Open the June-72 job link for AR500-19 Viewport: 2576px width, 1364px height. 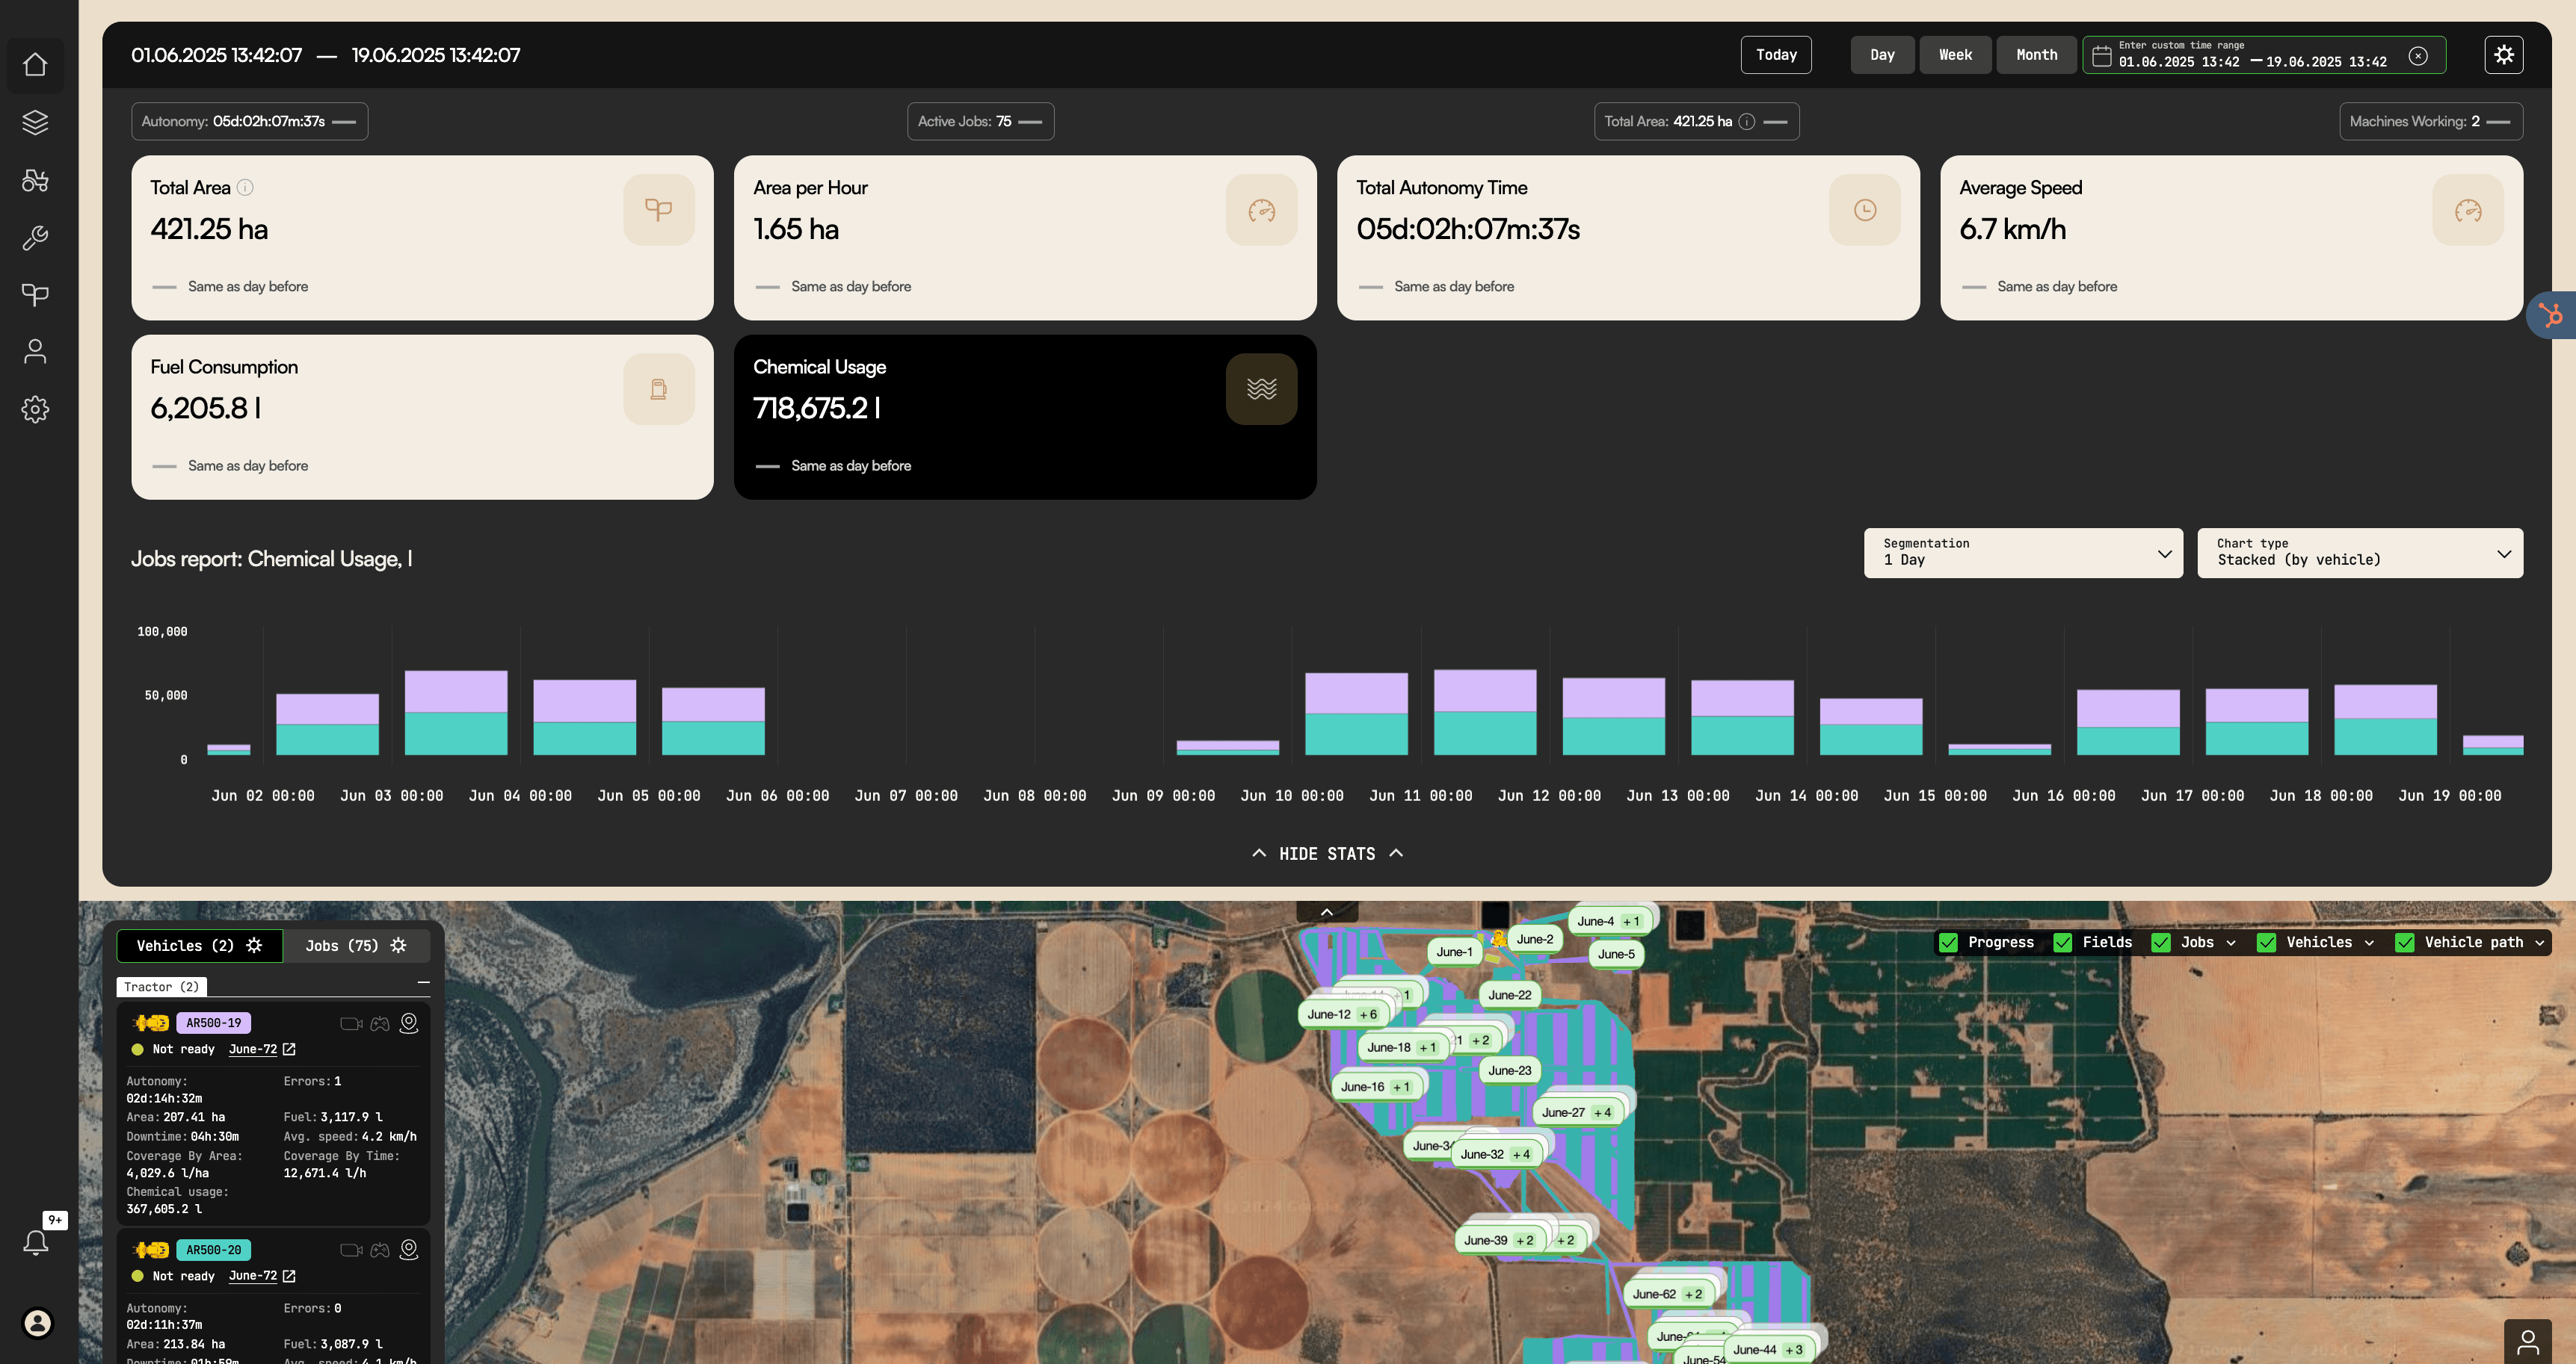[253, 1050]
